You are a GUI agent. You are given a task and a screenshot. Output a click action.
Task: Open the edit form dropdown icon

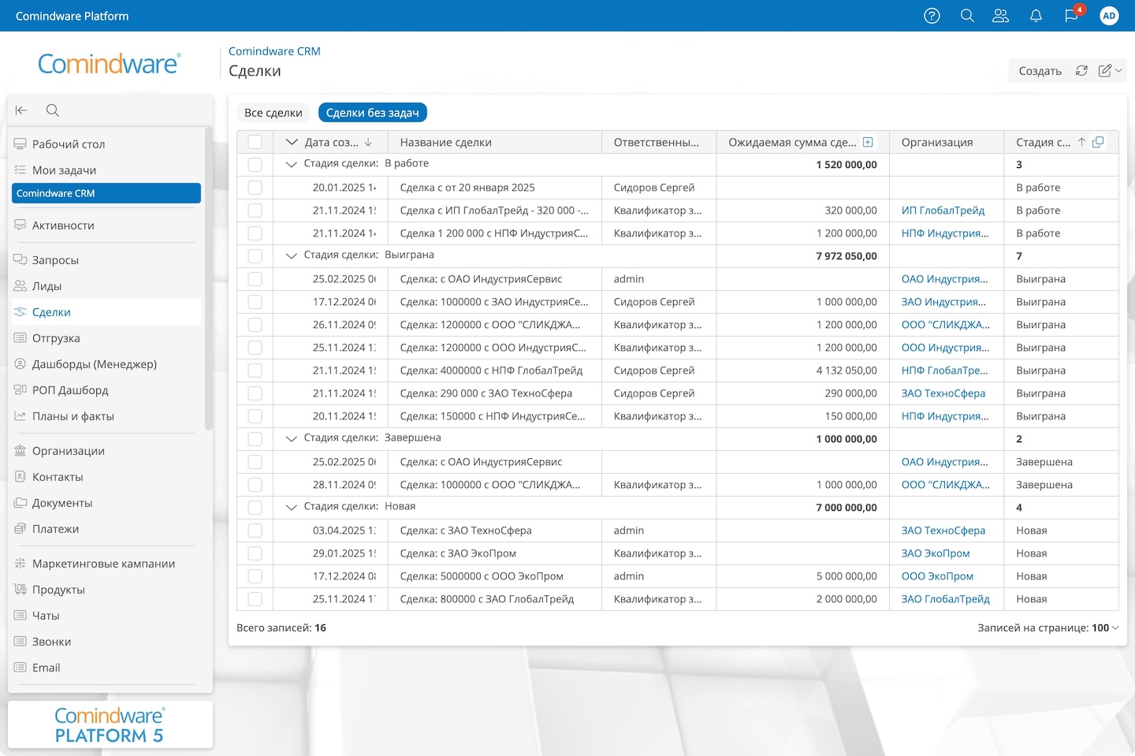[x=1110, y=71]
